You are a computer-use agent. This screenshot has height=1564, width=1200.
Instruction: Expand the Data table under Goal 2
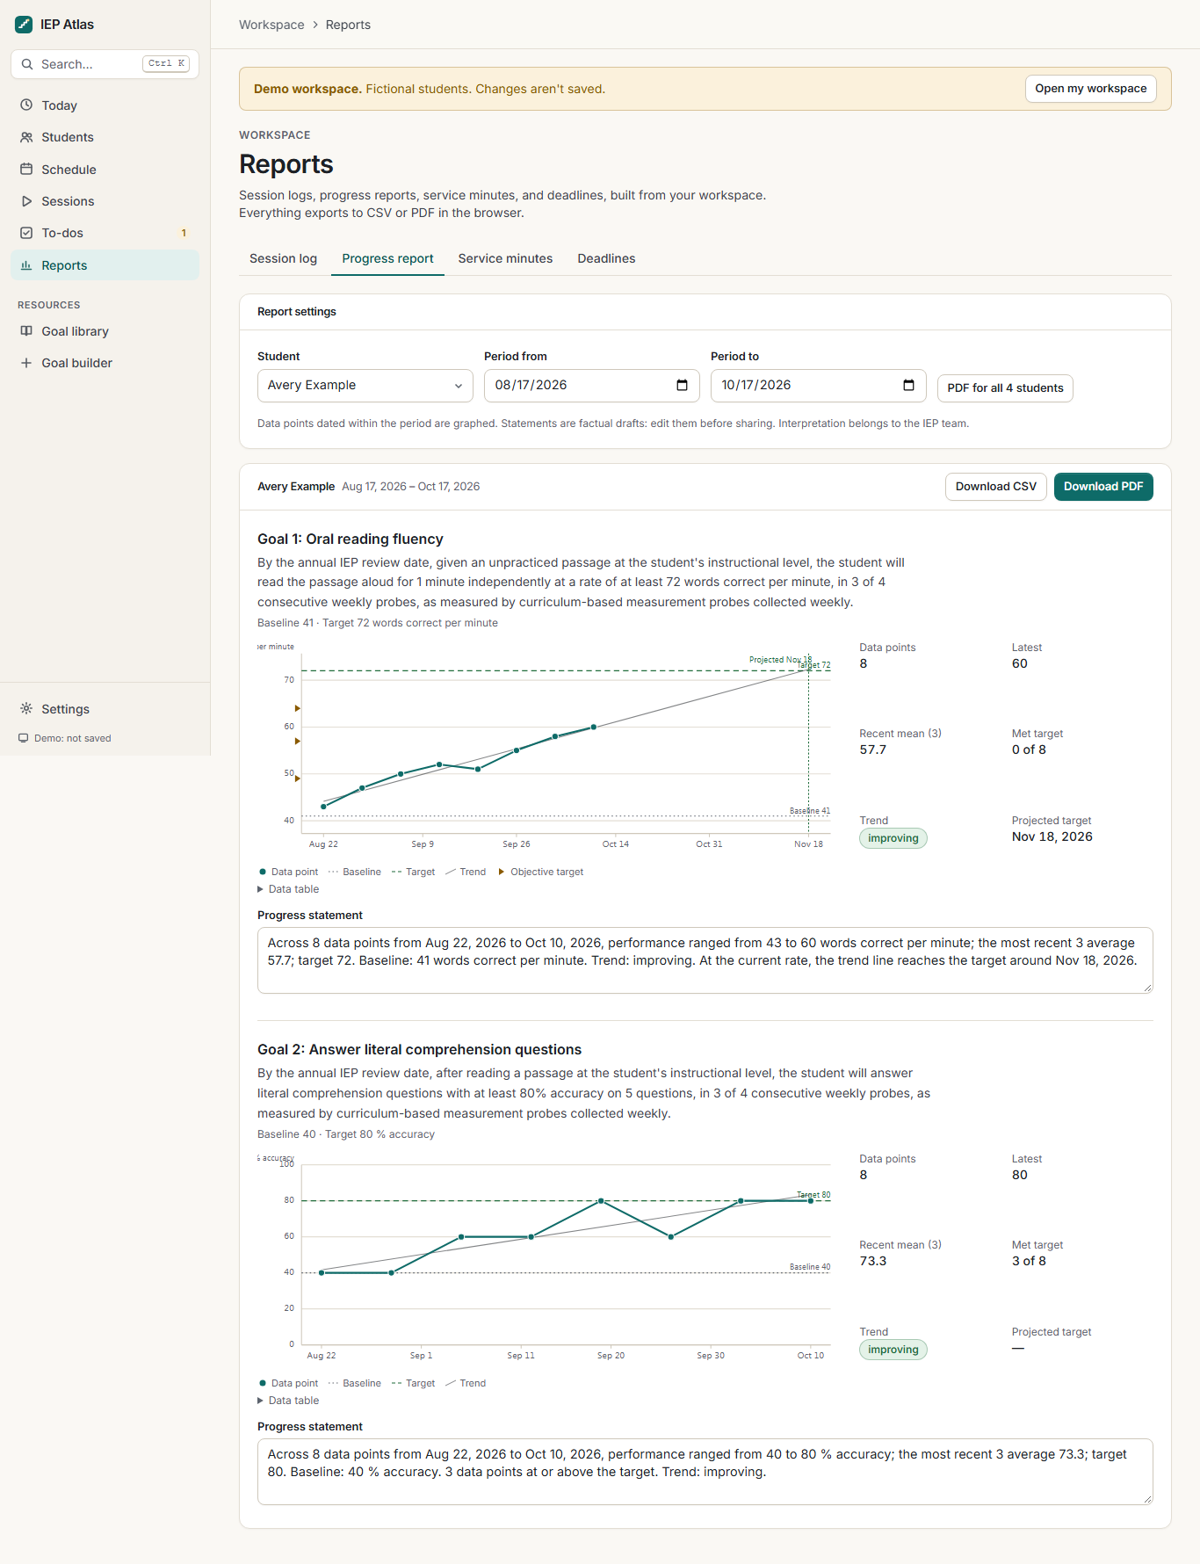[288, 1401]
